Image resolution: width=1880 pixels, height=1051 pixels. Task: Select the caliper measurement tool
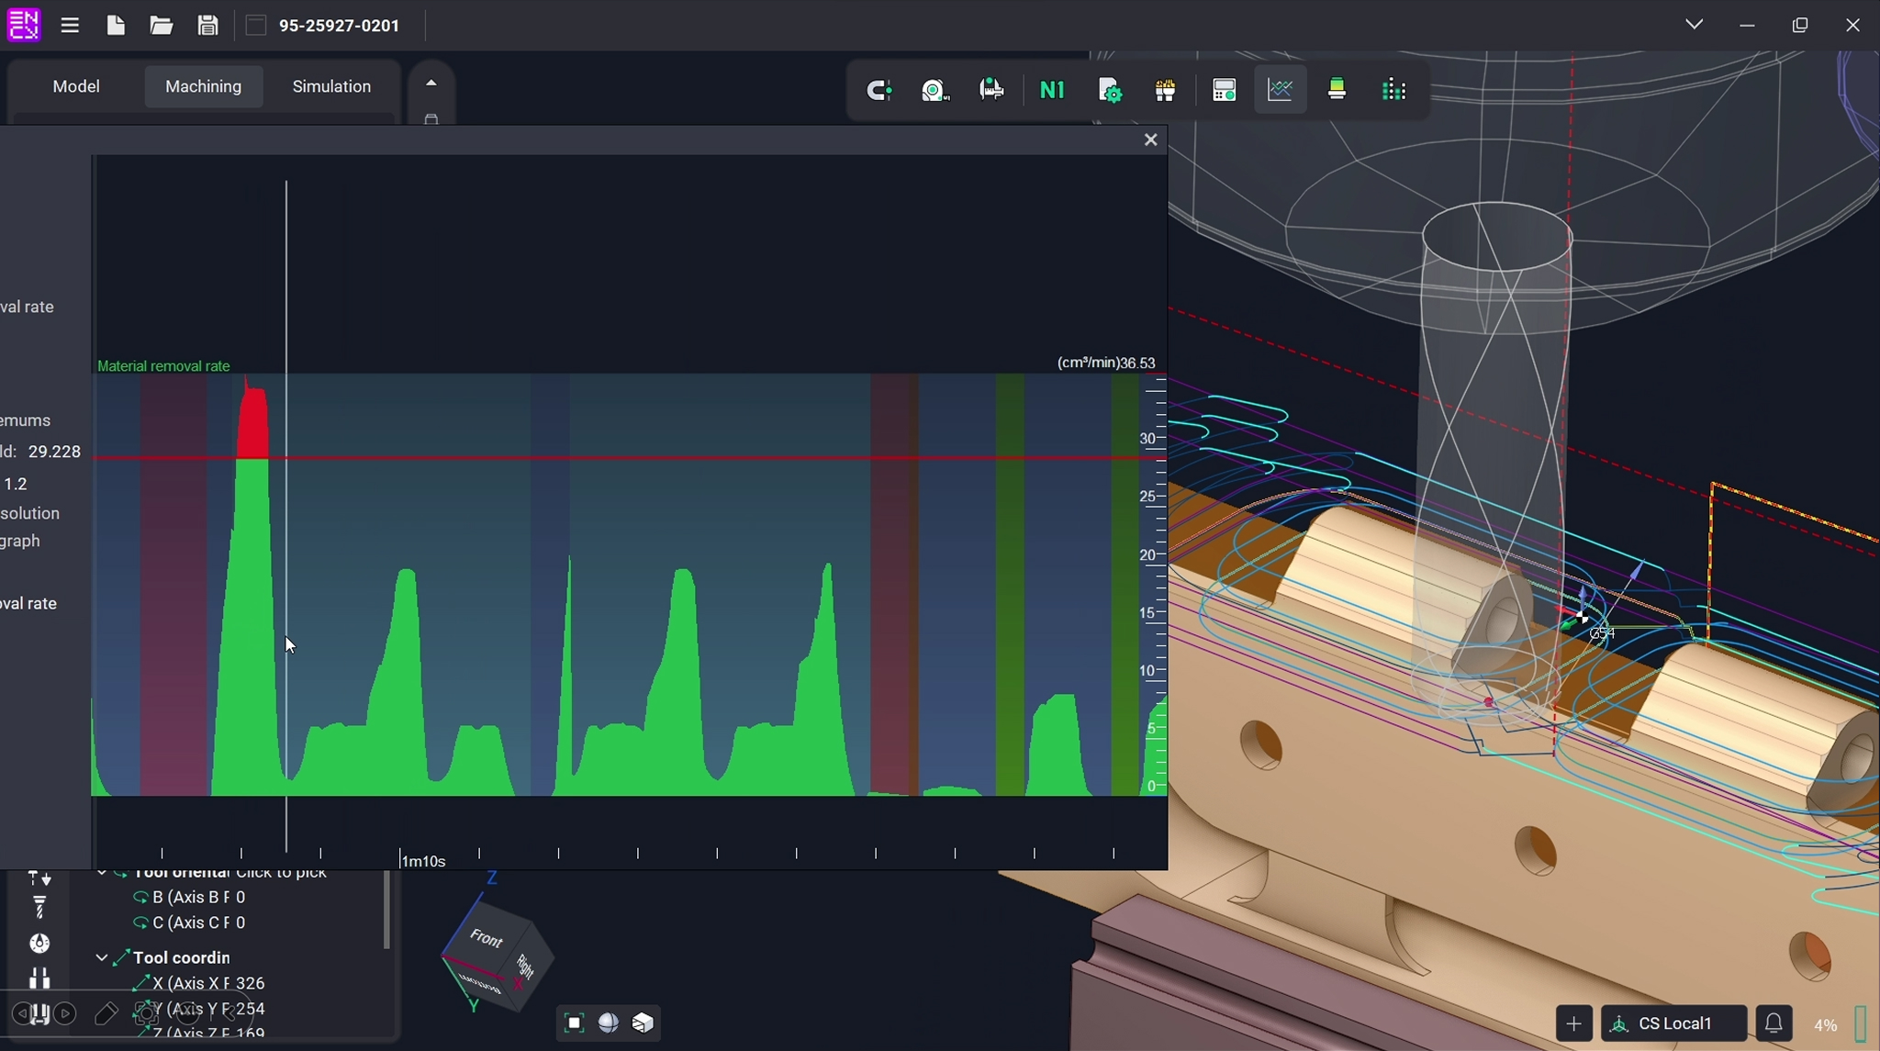(x=991, y=90)
